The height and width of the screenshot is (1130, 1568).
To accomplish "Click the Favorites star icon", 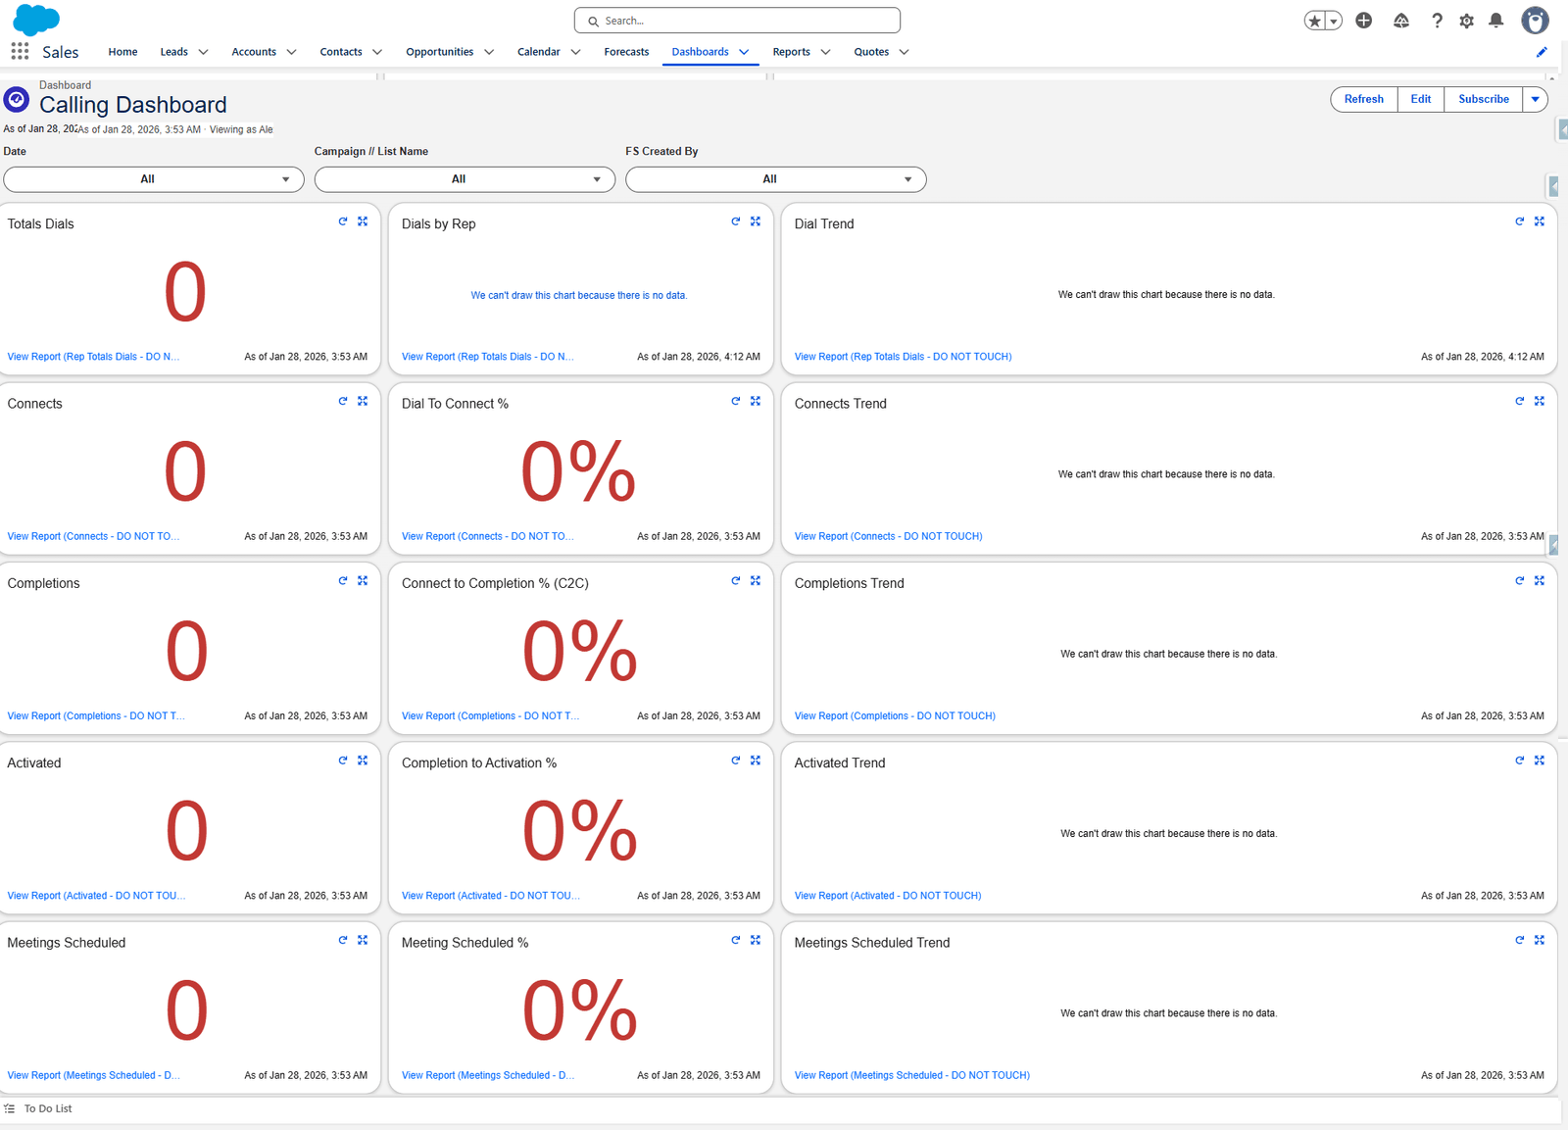I will 1315,21.
